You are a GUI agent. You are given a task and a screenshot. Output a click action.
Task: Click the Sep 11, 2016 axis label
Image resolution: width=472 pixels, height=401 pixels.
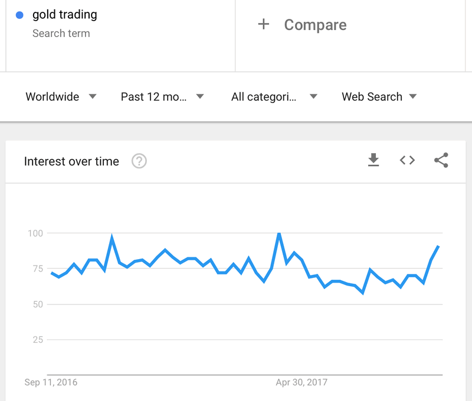(x=51, y=382)
